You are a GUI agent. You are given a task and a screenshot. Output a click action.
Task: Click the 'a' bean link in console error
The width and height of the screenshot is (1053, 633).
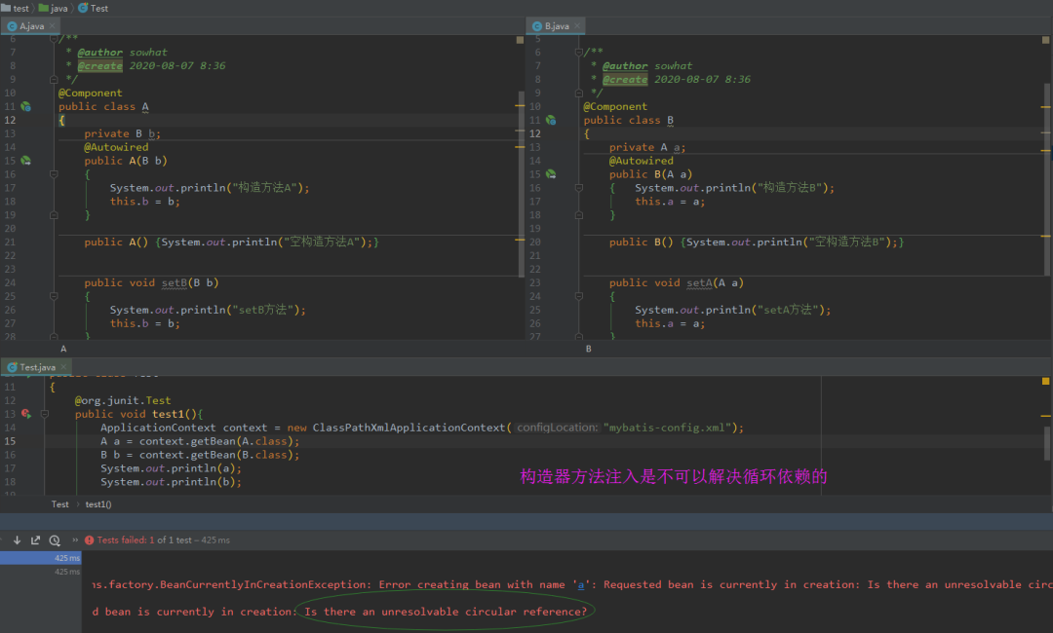[581, 584]
